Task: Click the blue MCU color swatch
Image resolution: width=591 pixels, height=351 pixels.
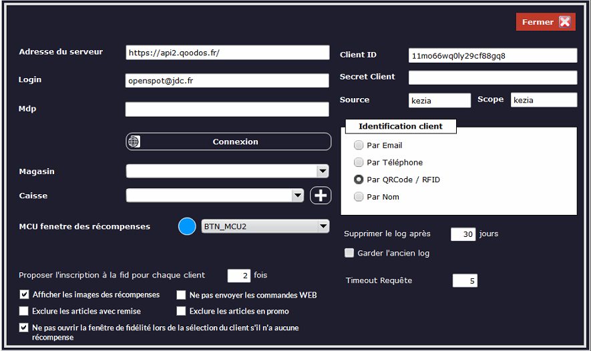Action: click(x=187, y=226)
